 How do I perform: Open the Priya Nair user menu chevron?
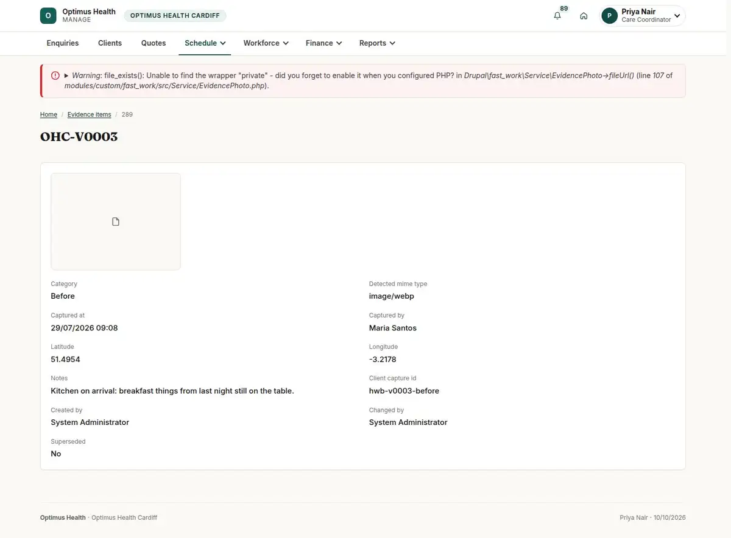tap(677, 16)
